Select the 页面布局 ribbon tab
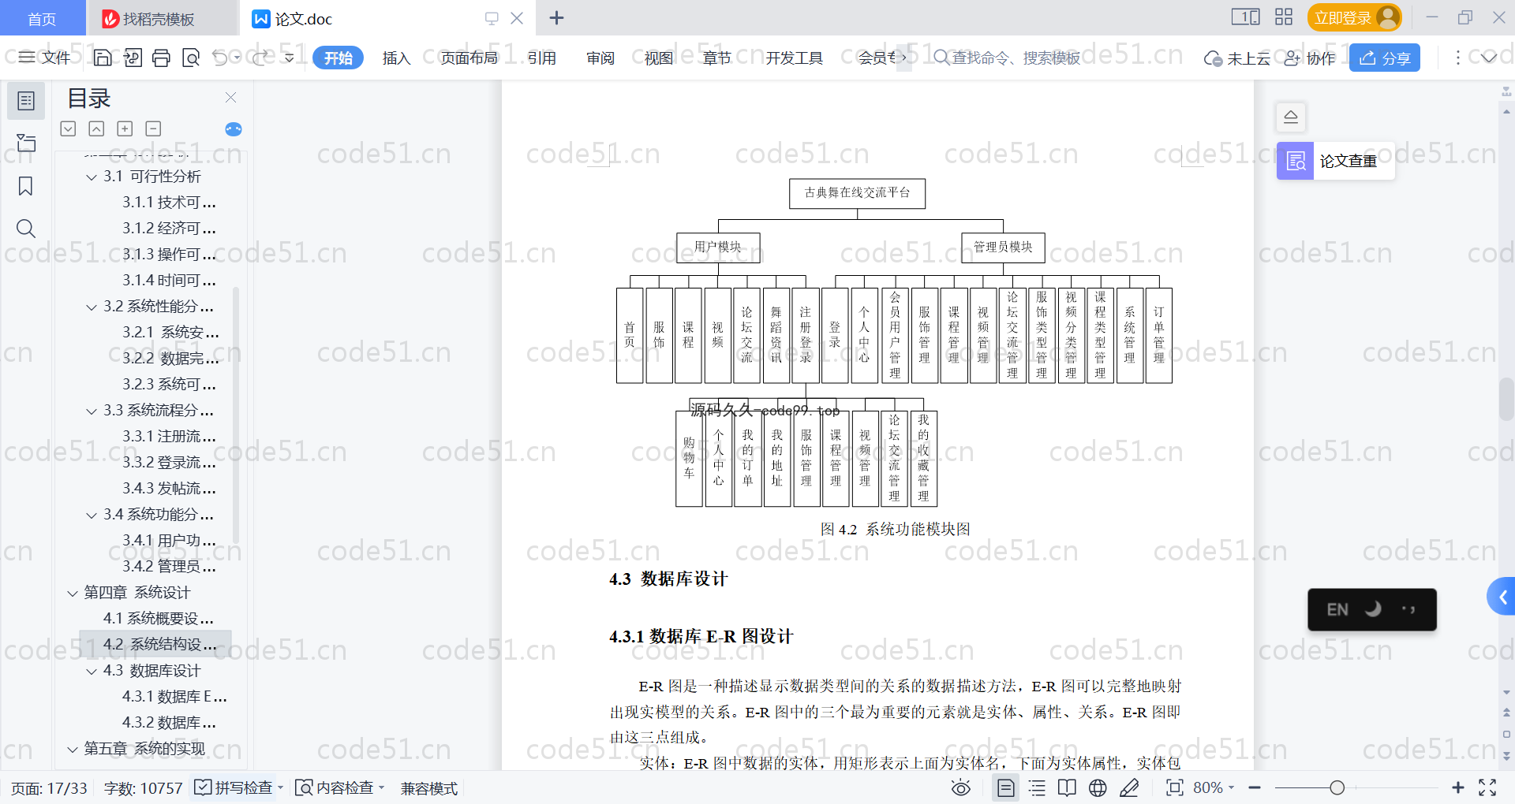The image size is (1515, 804). (x=469, y=58)
